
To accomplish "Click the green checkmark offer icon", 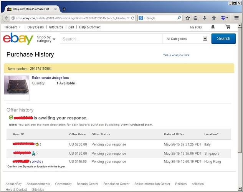I will coord(11,118).
